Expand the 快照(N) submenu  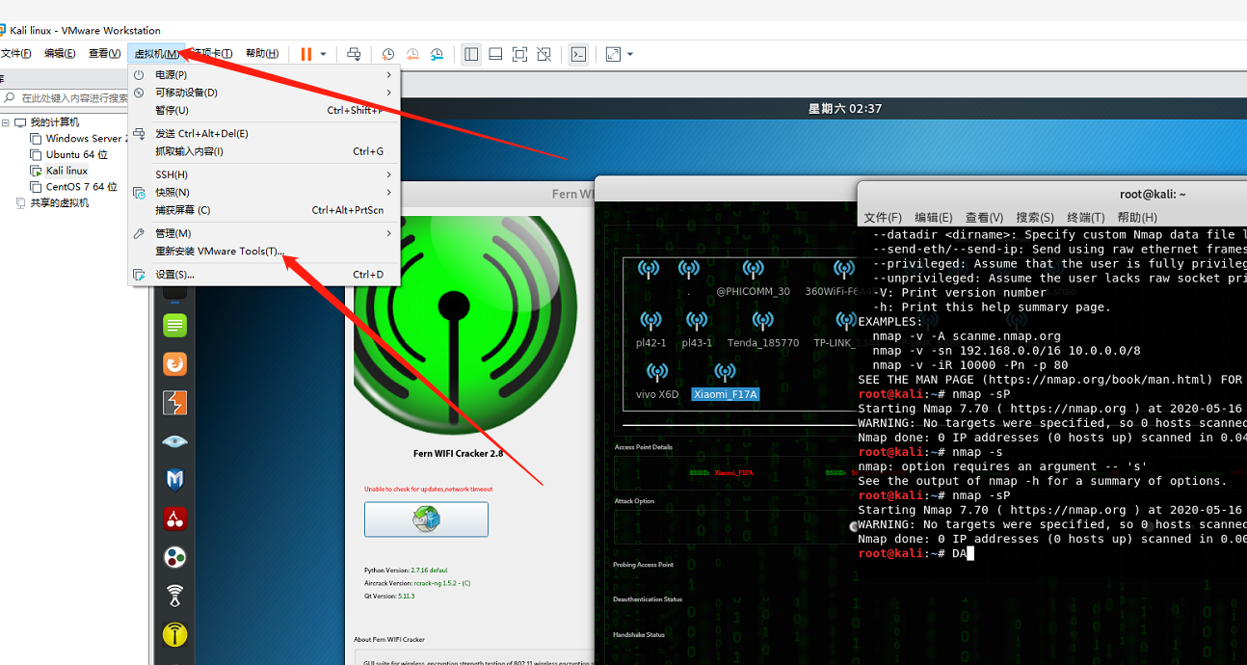[264, 192]
